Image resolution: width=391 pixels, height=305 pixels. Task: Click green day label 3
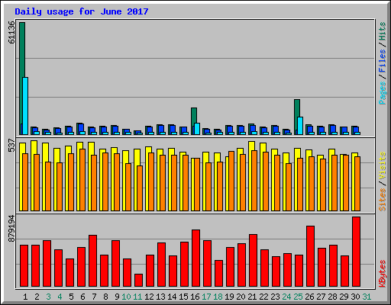click(x=48, y=297)
